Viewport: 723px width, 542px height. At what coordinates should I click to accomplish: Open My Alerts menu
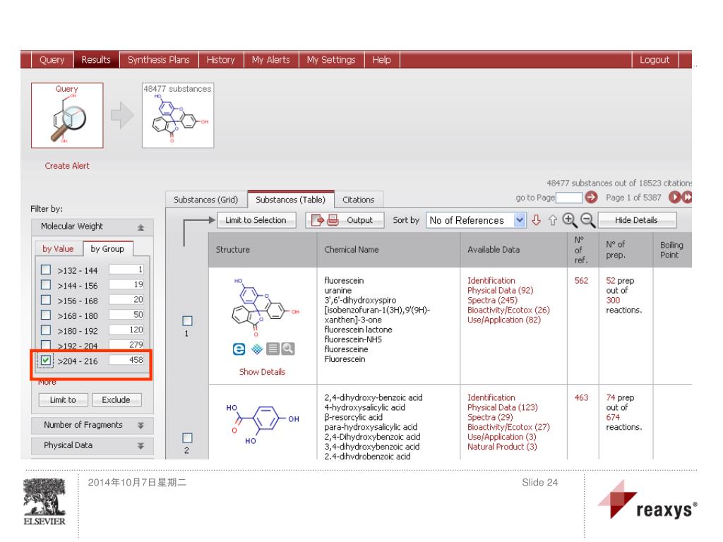(270, 60)
